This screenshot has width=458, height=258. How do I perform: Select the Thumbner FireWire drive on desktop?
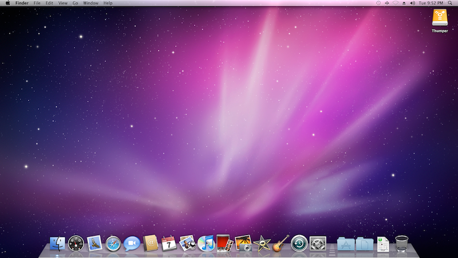(440, 18)
